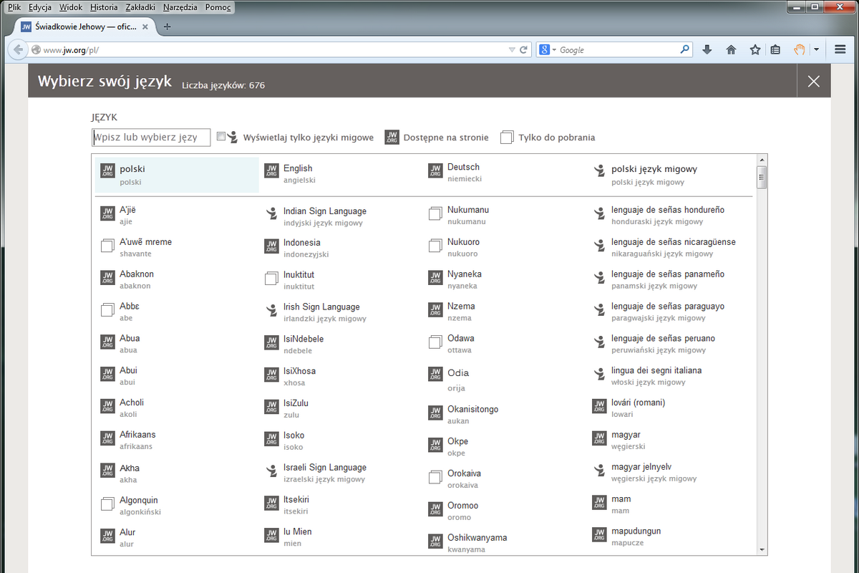
Task: Go back using the browser back arrow
Action: (18, 49)
